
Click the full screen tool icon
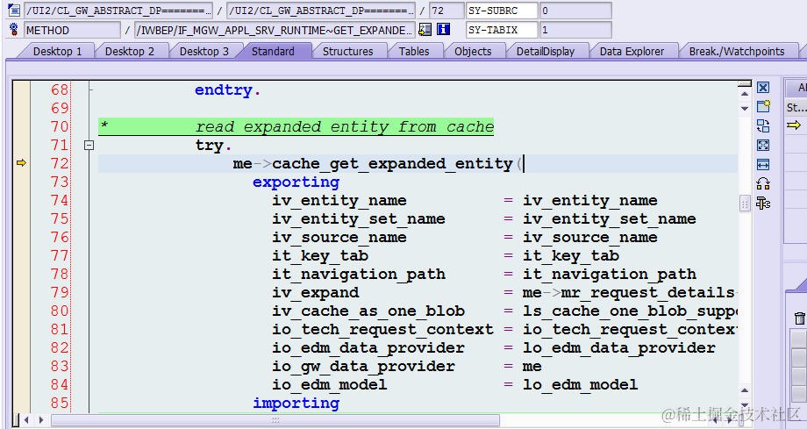[x=763, y=146]
